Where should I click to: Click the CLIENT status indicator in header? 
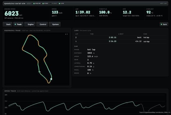[x=54, y=3]
